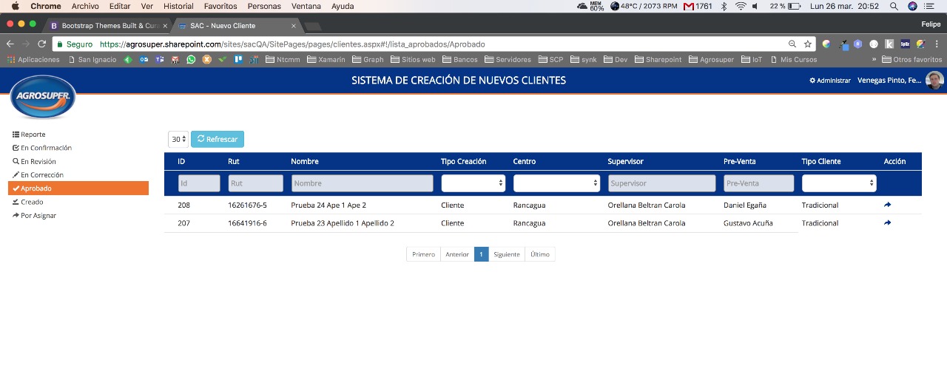947x371 pixels.
Task: Go to En Confirmación list
Action: click(x=45, y=148)
